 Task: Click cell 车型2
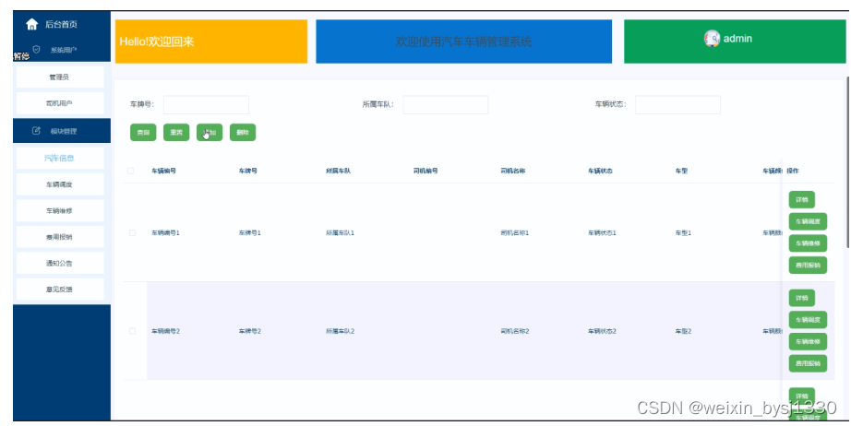[x=683, y=331]
